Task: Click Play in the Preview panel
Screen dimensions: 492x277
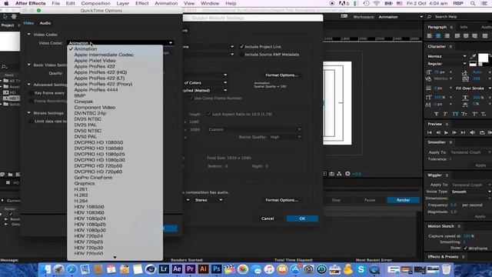Action: pos(446,133)
